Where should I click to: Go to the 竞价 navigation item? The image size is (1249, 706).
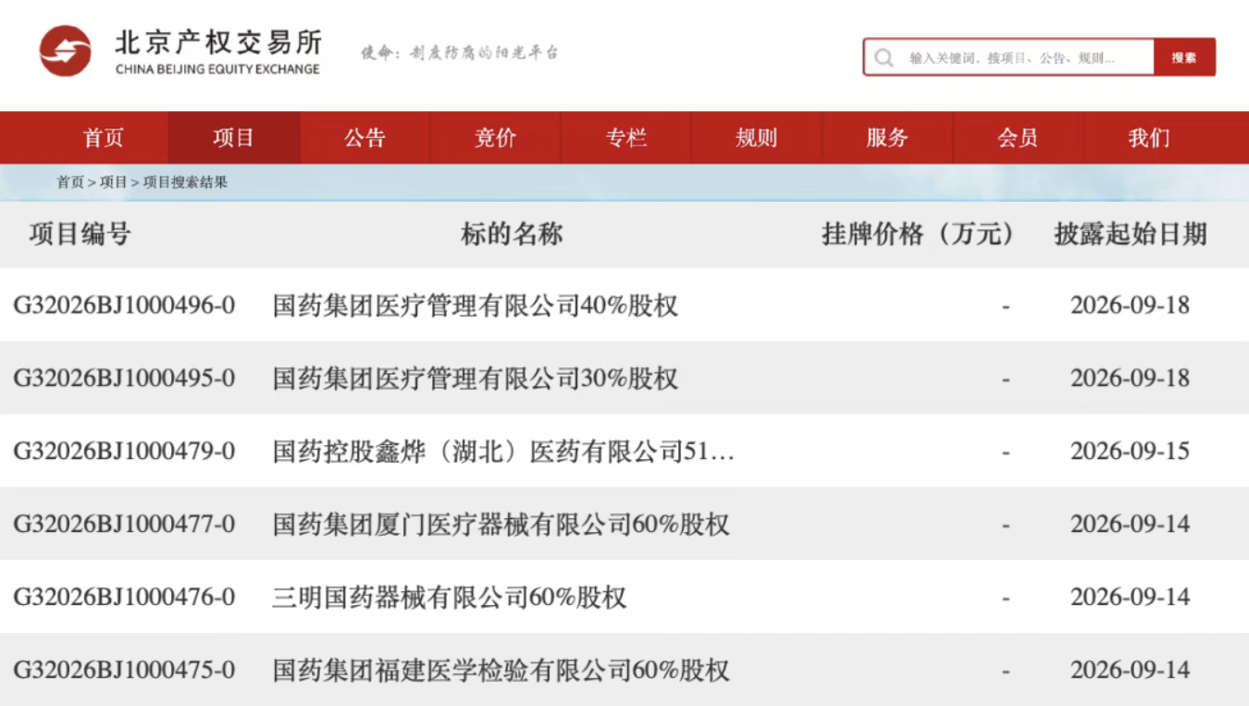(x=495, y=138)
